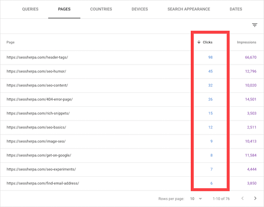The width and height of the screenshot is (264, 207).
Task: Open the seo-experiments page URL
Action: pos(41,169)
